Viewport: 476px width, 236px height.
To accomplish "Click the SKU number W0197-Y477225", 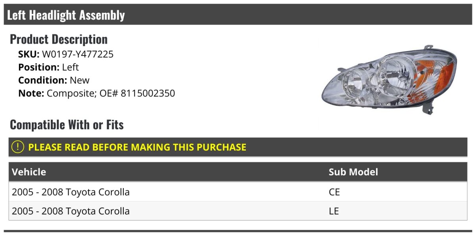I will (x=78, y=54).
